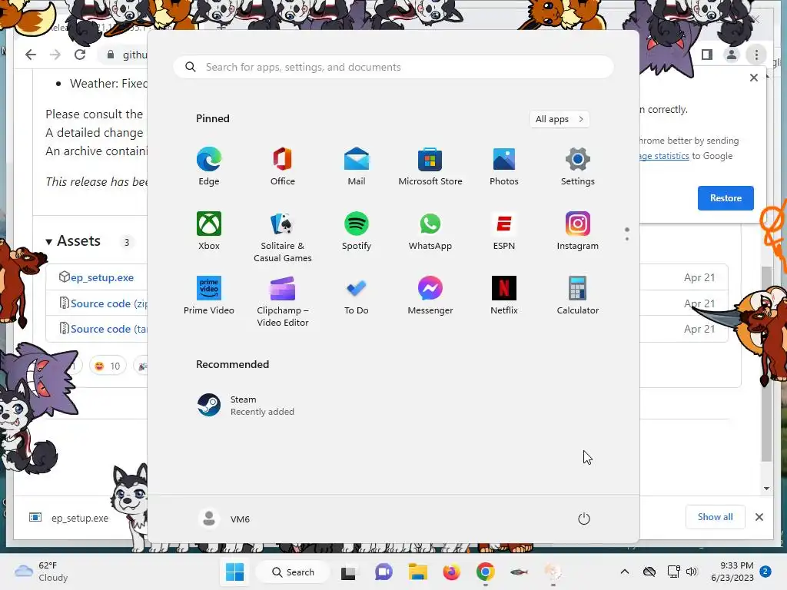Reload the page in Chrome
787x590 pixels.
point(80,55)
